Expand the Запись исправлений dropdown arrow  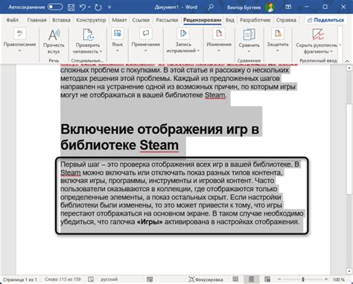pyautogui.click(x=198, y=51)
